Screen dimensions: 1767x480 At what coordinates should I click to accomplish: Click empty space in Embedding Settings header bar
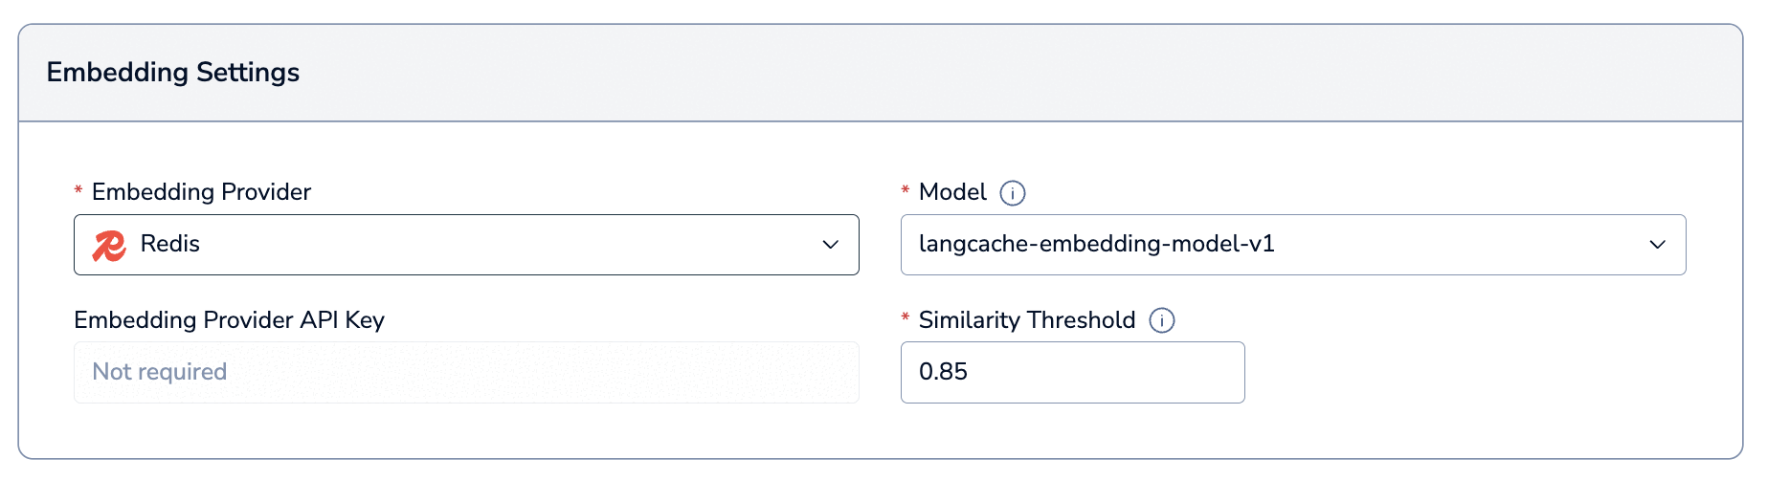pyautogui.click(x=957, y=73)
